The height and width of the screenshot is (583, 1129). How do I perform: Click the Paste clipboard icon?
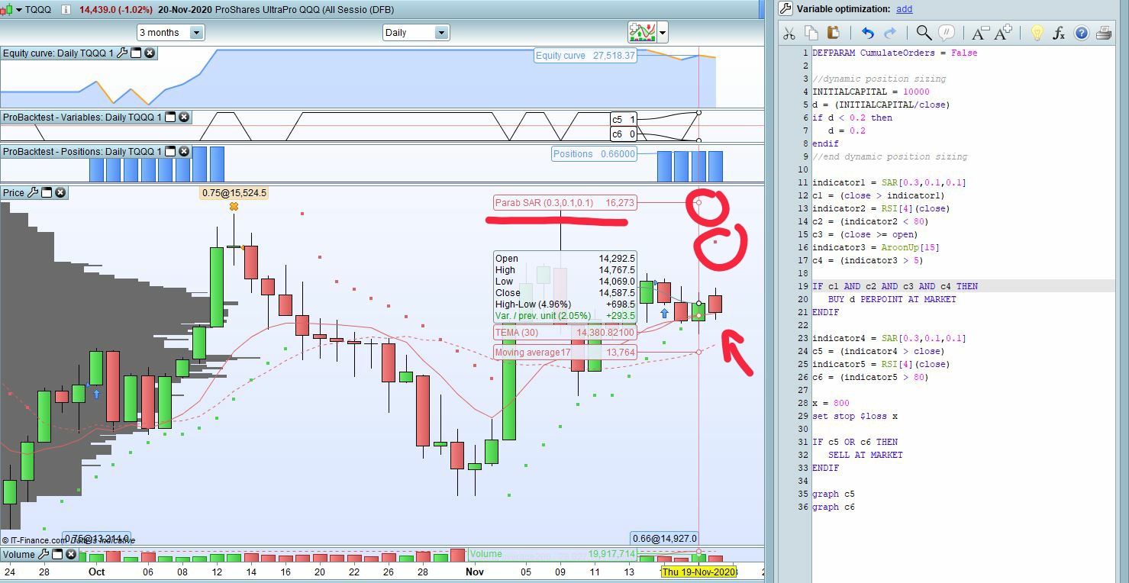click(x=833, y=33)
